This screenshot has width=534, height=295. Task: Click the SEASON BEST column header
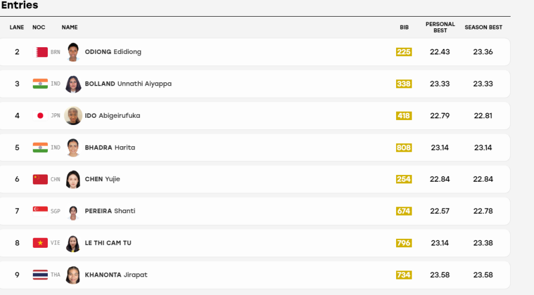pos(483,27)
